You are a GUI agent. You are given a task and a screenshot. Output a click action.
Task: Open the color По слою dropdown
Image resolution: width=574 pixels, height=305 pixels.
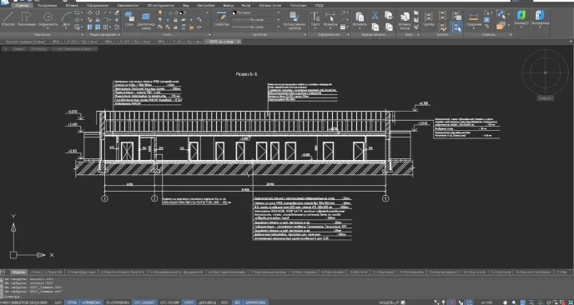[255, 12]
